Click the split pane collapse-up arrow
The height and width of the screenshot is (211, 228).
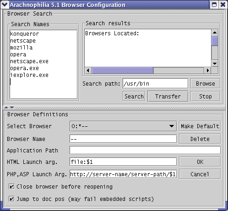(x=6, y=108)
